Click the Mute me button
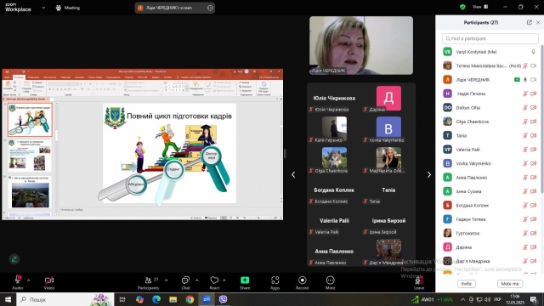Viewport: 544px width, 306px height. coord(510,283)
